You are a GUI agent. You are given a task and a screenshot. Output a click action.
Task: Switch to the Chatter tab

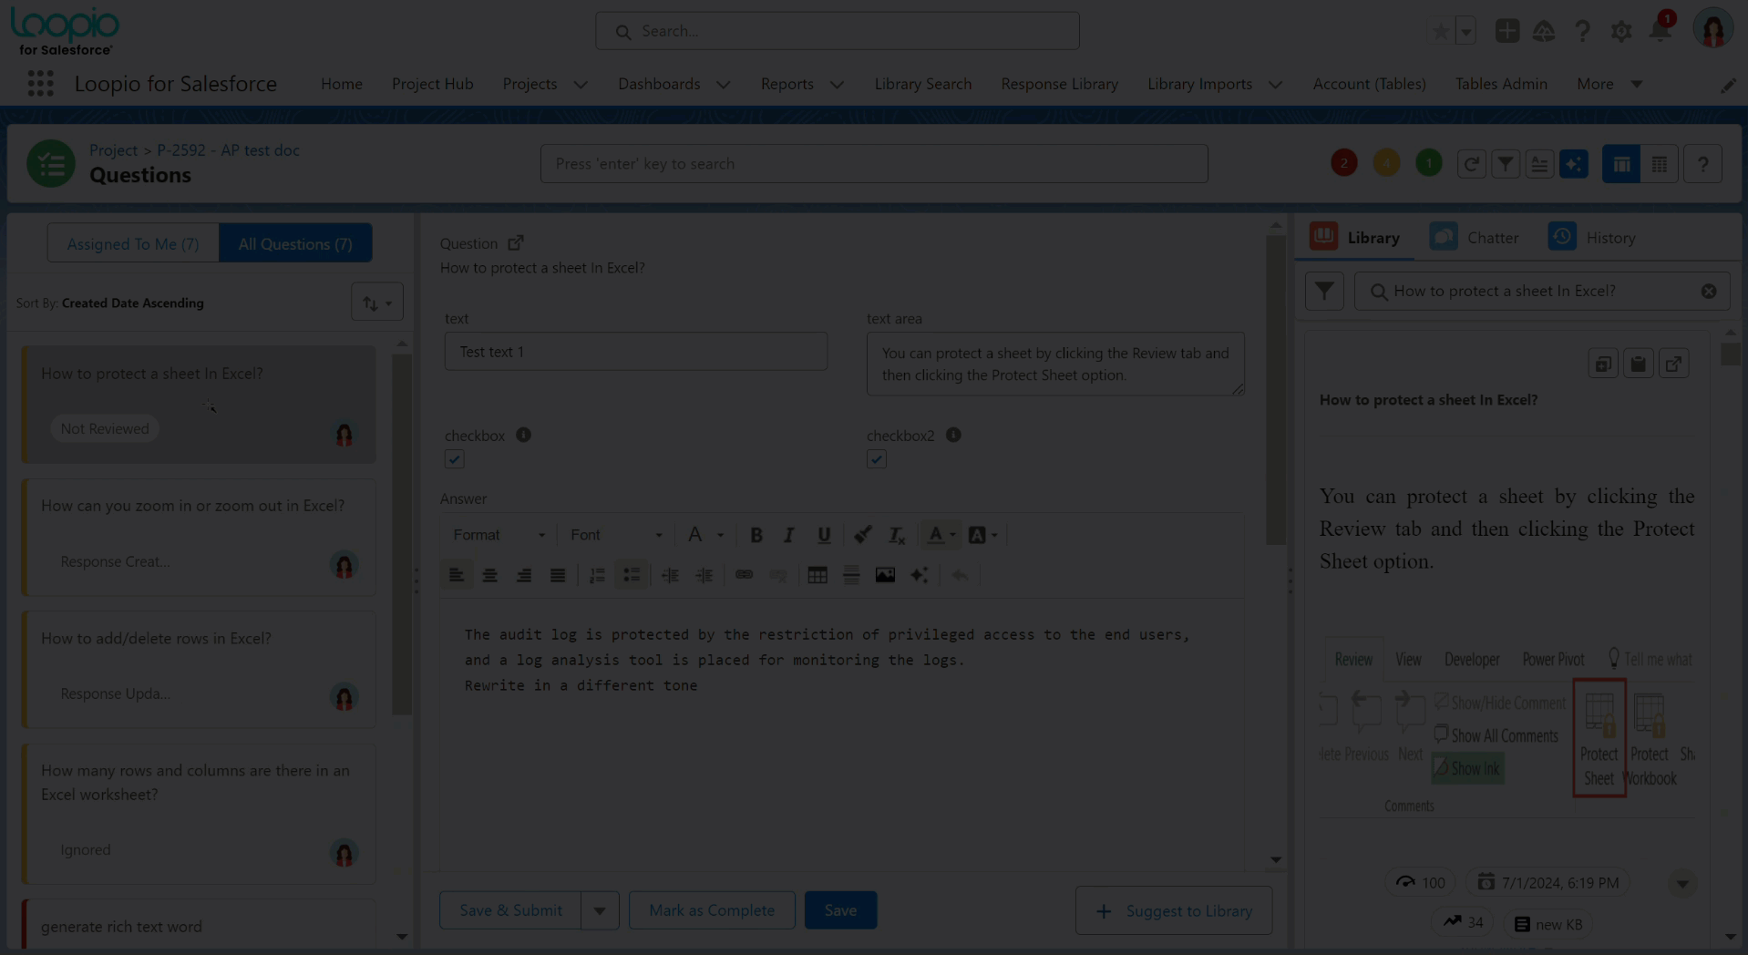pyautogui.click(x=1474, y=237)
